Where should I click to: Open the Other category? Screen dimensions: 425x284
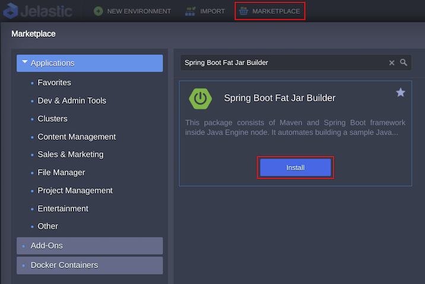coord(47,226)
